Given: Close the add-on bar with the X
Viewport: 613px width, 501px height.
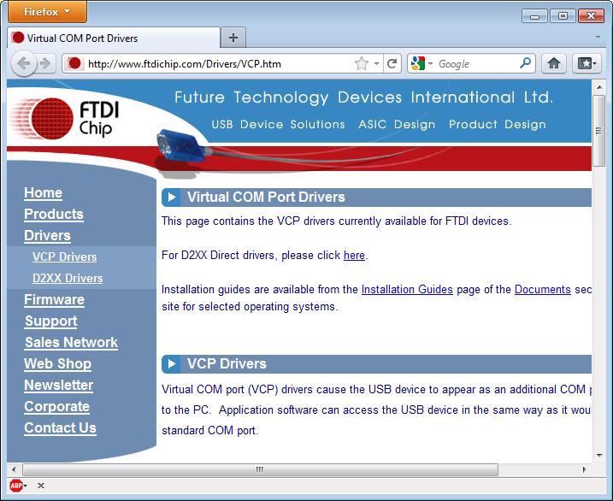Looking at the screenshot, I should pos(41,486).
